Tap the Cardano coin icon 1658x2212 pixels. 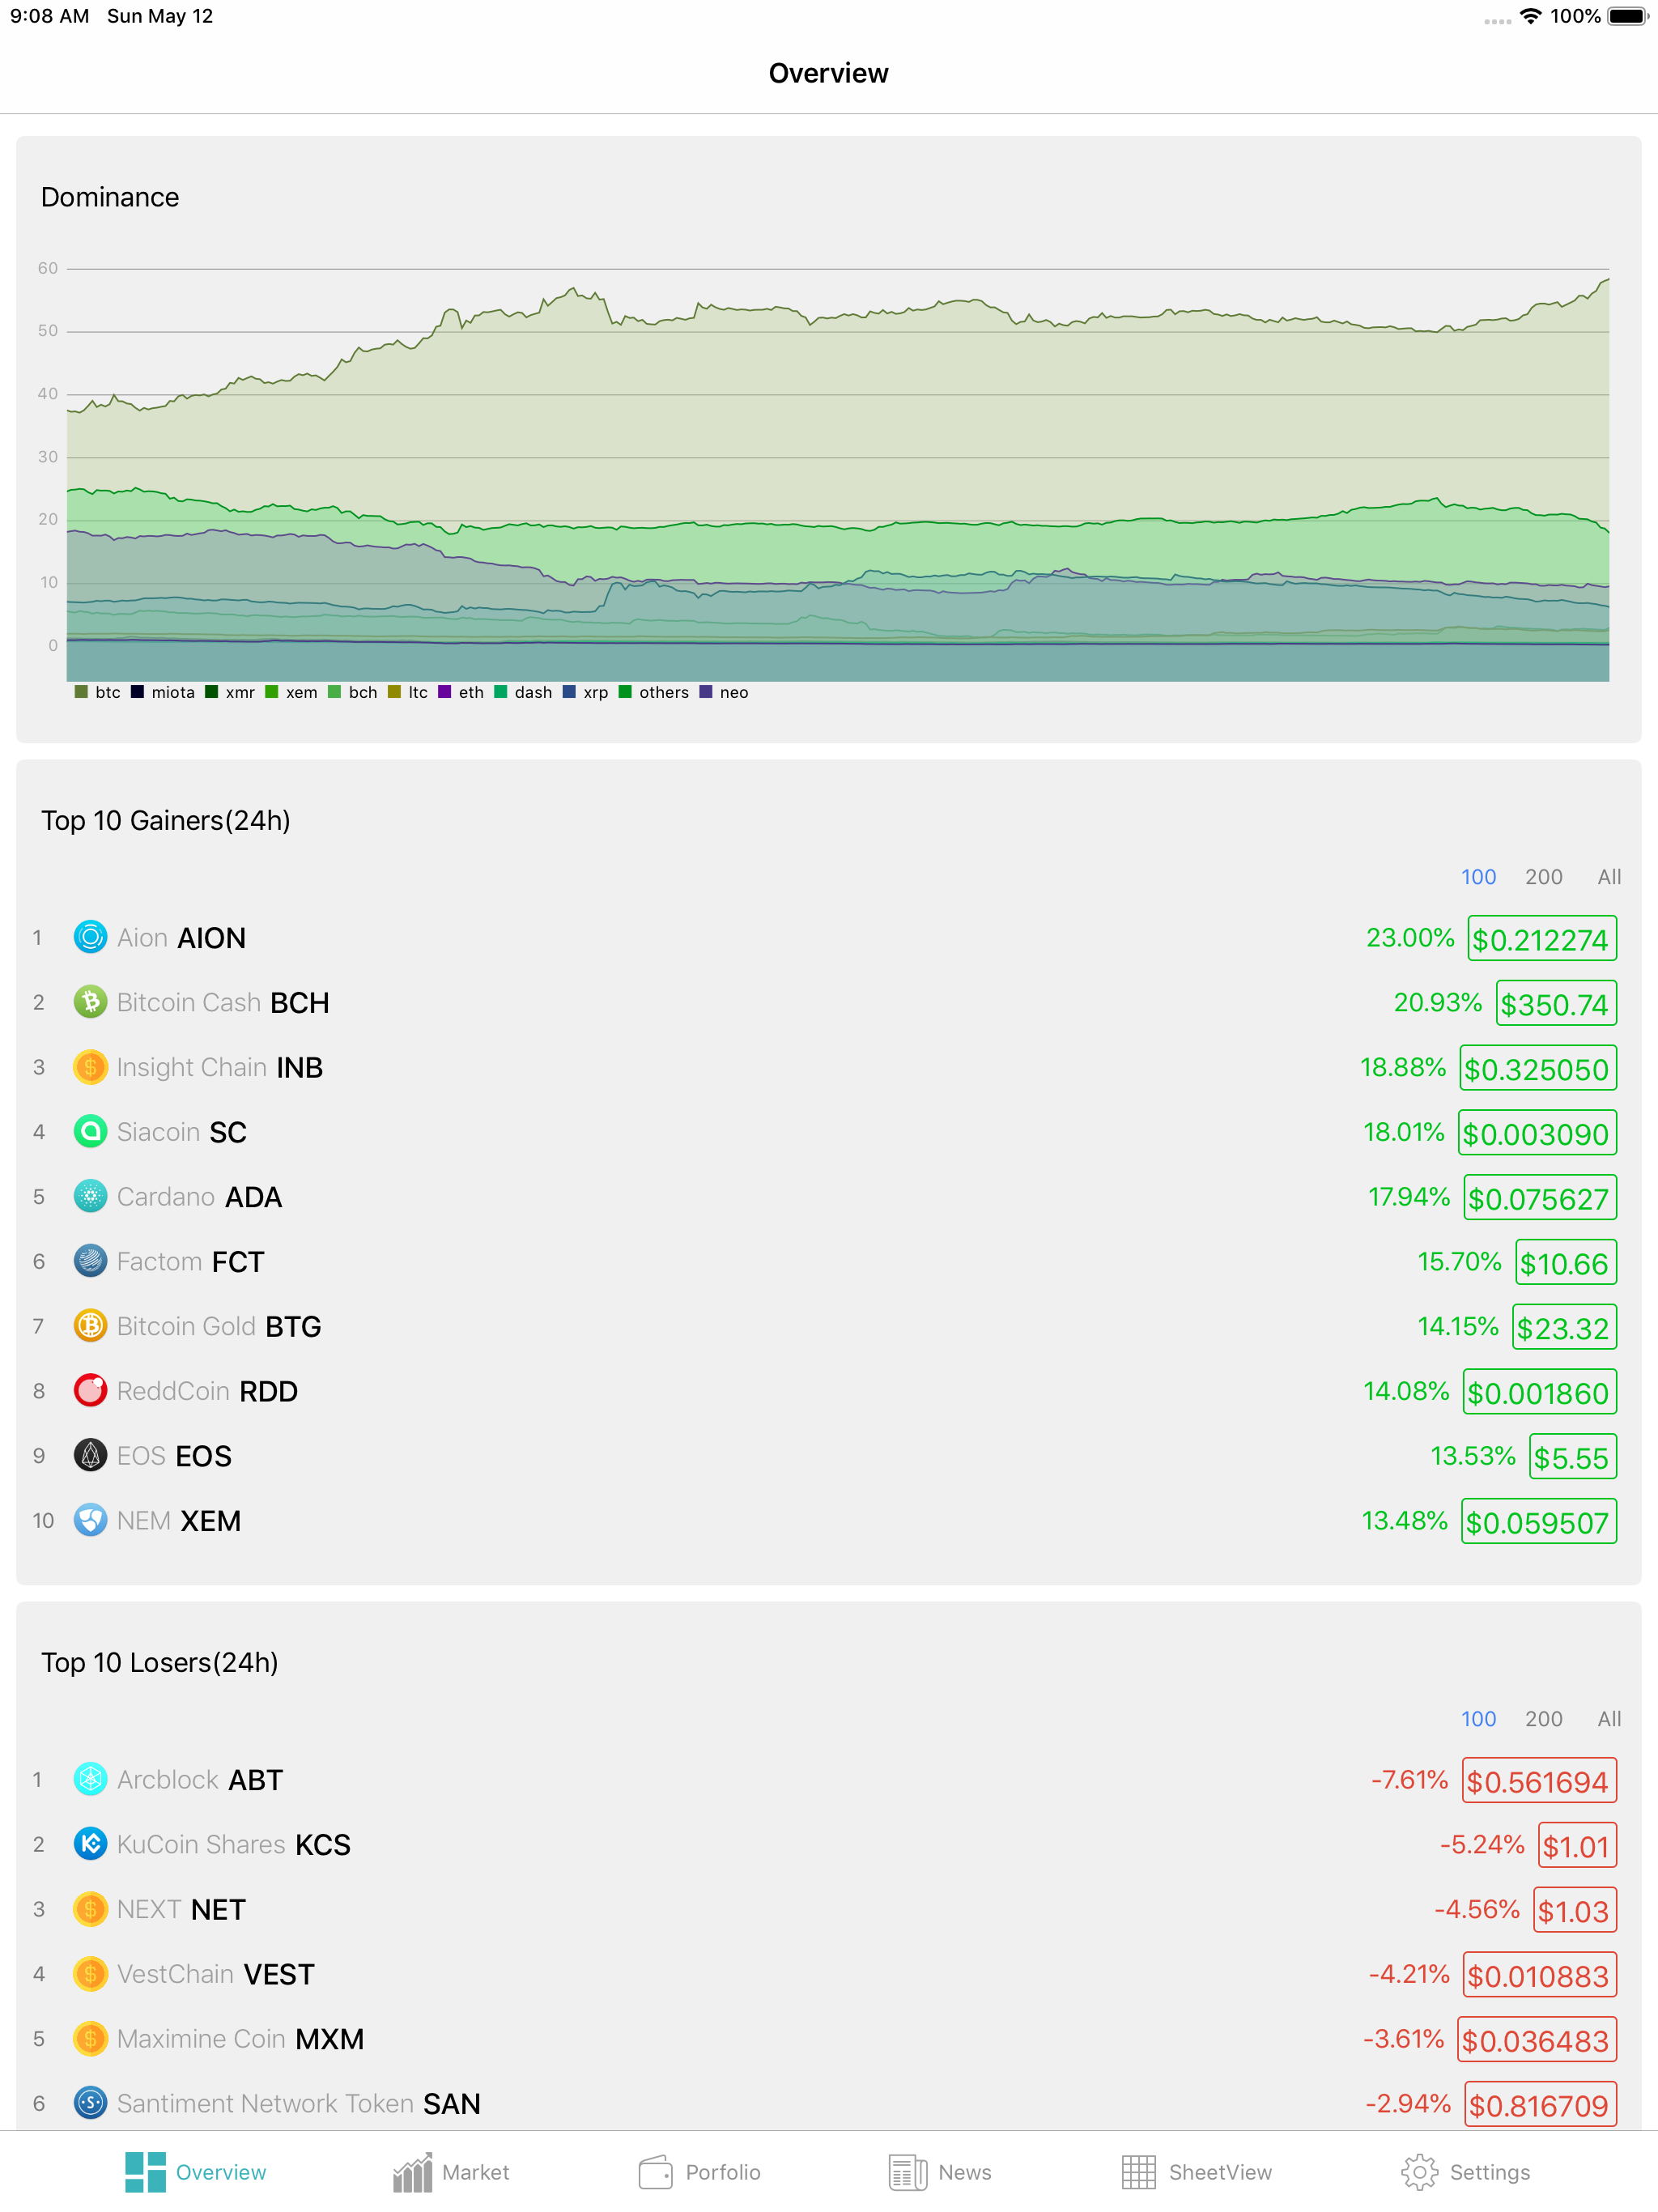coord(90,1196)
